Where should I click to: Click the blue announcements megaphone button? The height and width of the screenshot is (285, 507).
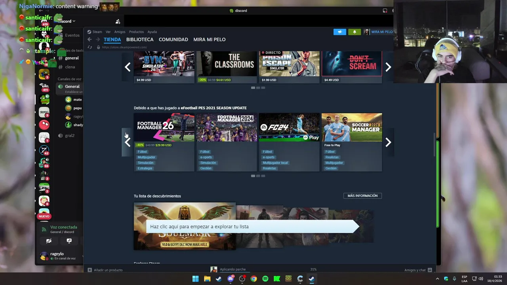click(x=339, y=32)
